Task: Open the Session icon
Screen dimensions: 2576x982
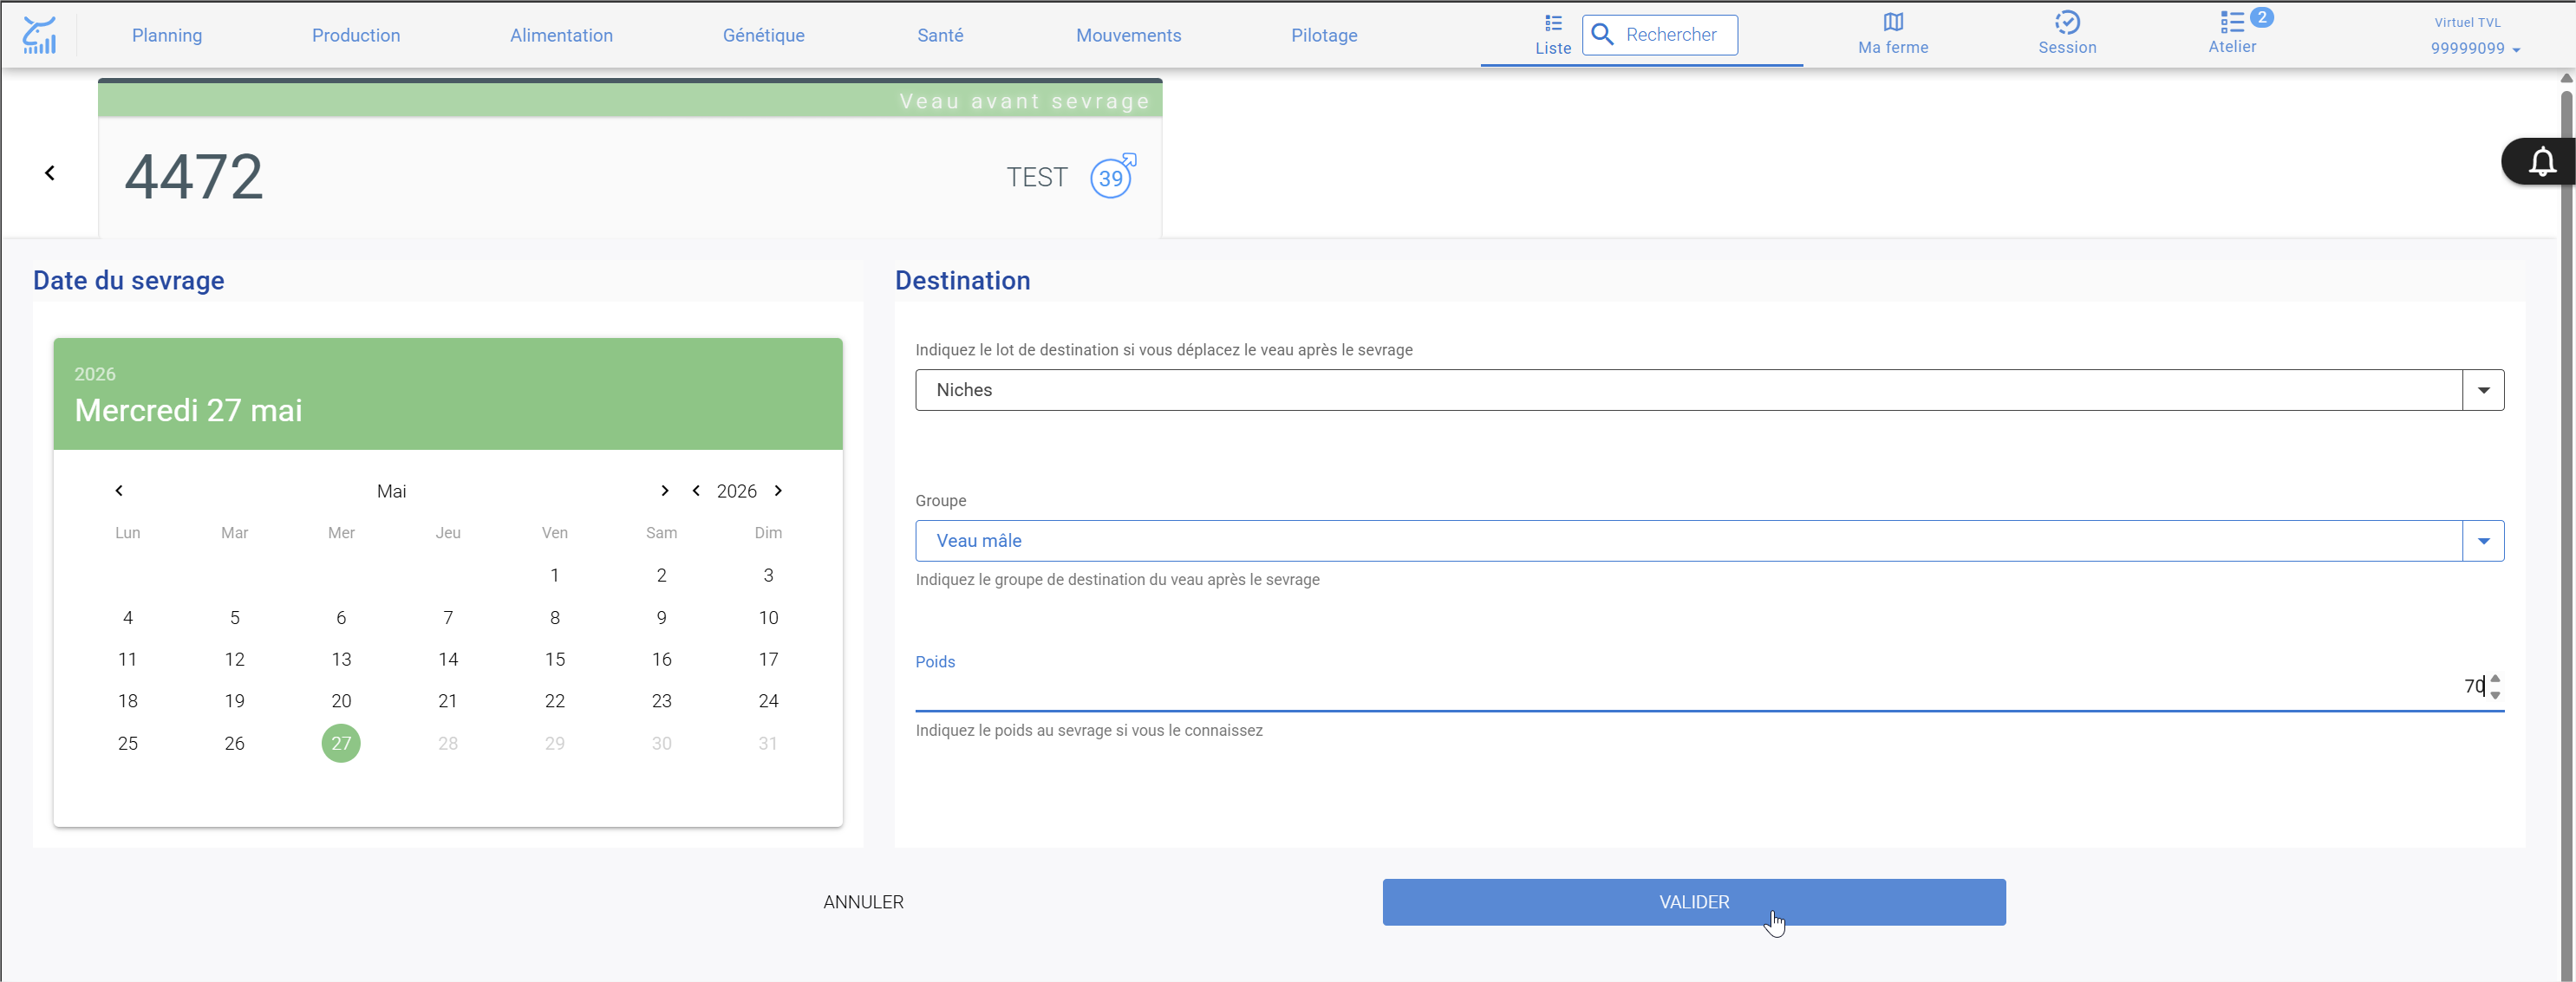Action: pos(2067,22)
